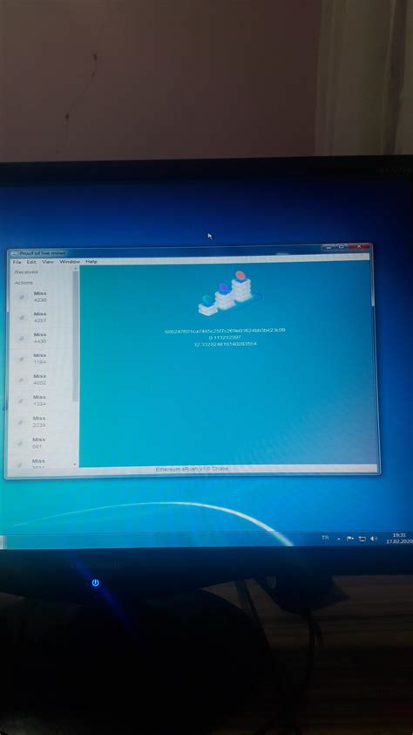
Task: Select the Received section in sidebar
Action: tap(26, 271)
